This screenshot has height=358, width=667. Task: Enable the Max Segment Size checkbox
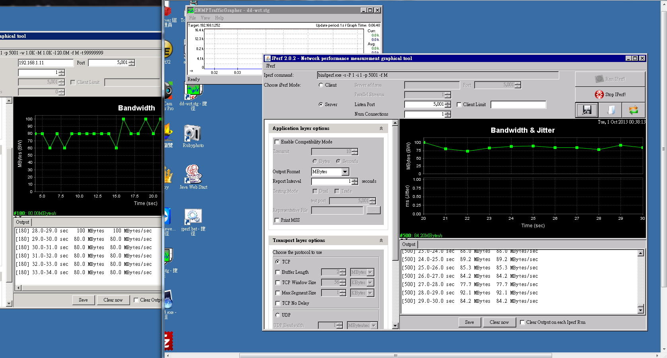[x=278, y=293]
